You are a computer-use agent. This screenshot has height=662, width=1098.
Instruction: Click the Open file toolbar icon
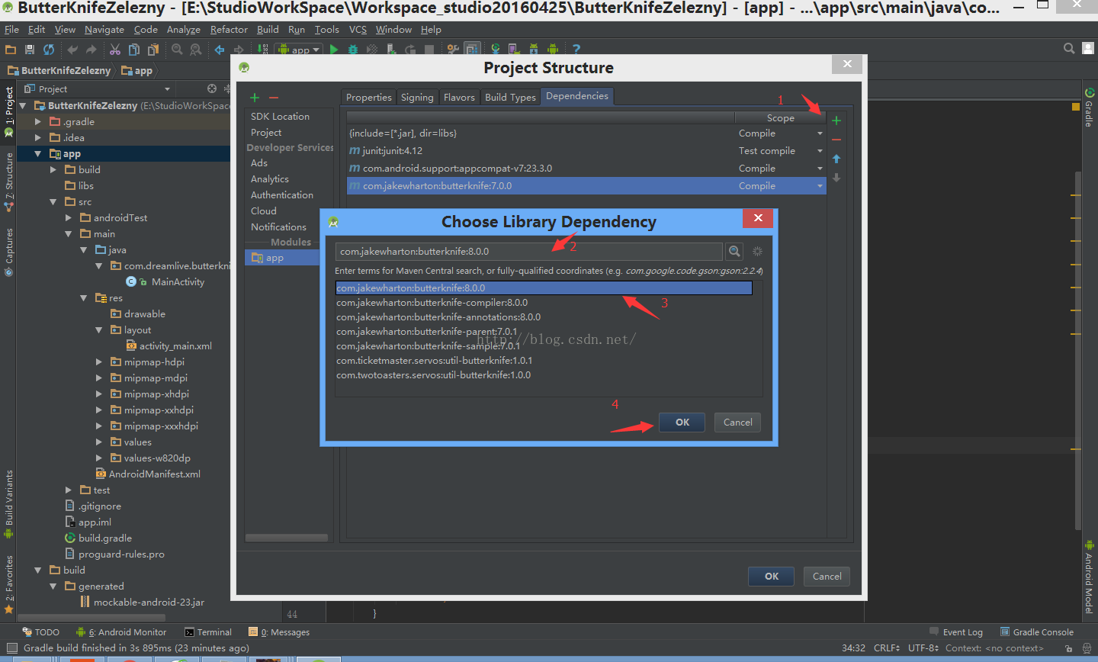tap(11, 50)
